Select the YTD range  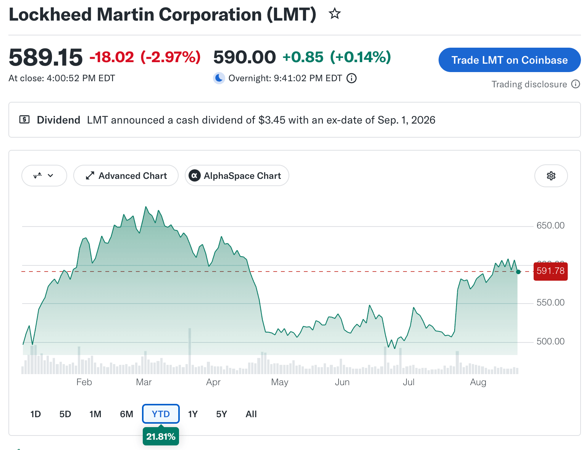coord(161,414)
